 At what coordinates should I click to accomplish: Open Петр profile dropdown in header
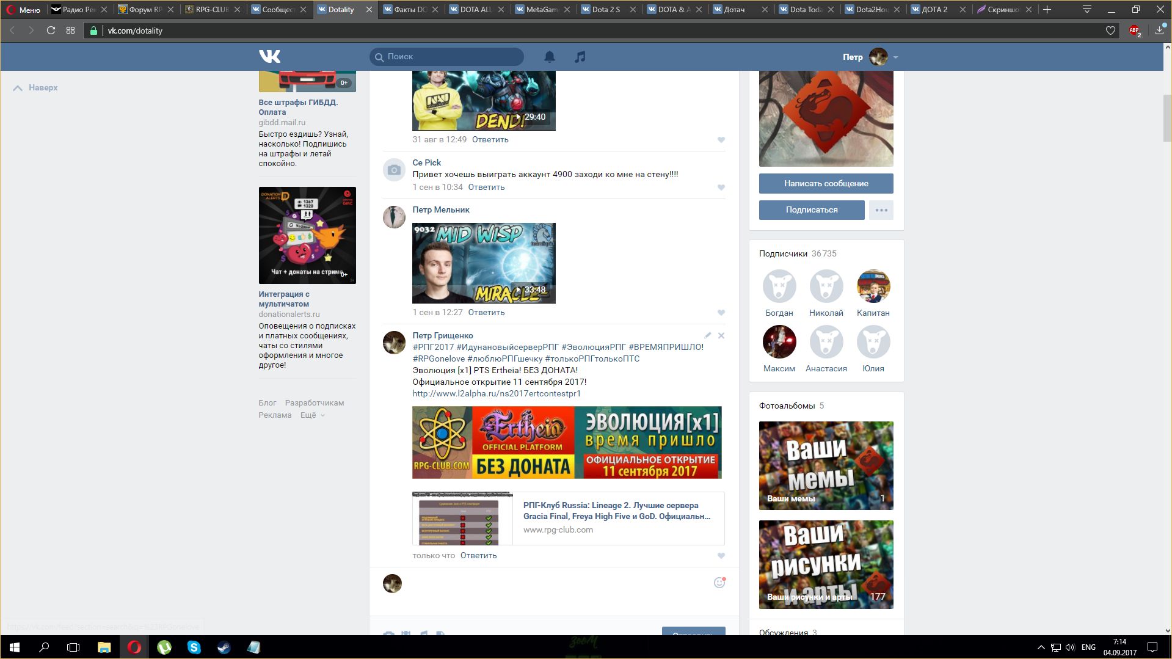click(870, 57)
